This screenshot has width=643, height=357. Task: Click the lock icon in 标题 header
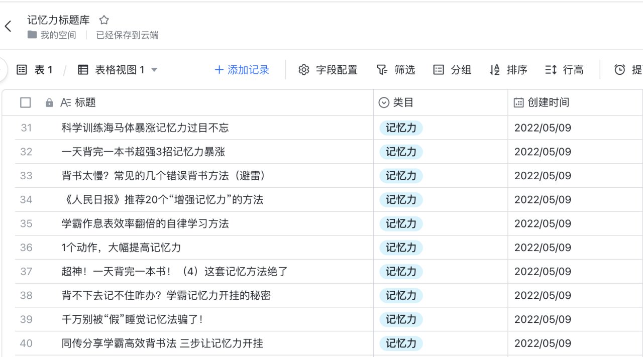pyautogui.click(x=49, y=102)
